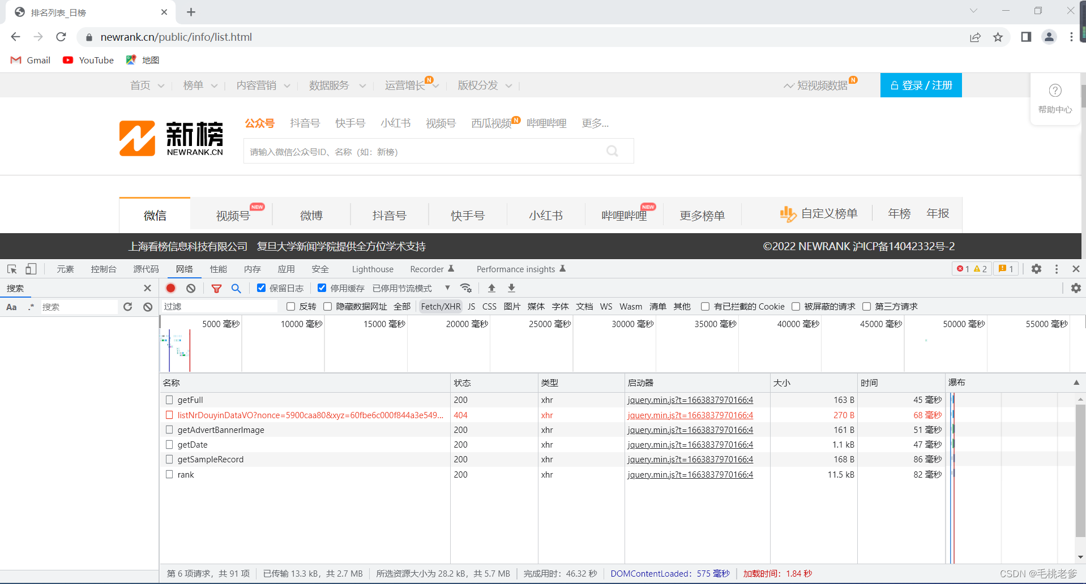Activate DevTools inspect element picker
This screenshot has width=1086, height=584.
pos(12,269)
